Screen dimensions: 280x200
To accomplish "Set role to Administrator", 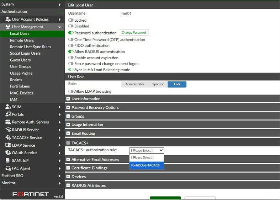I will click(134, 84).
